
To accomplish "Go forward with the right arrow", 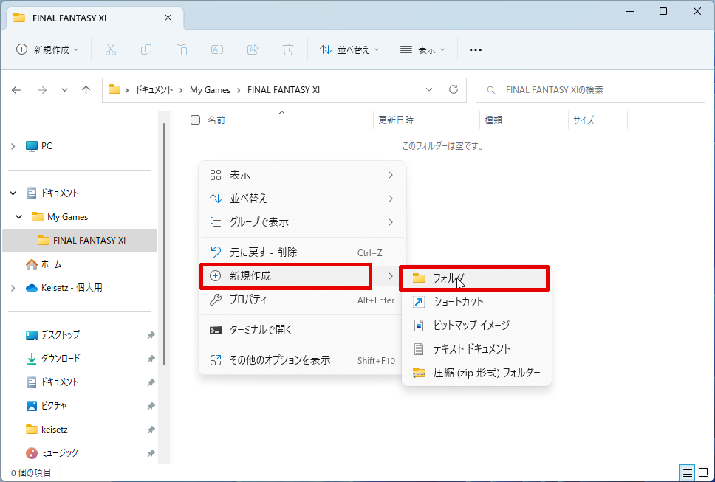I will 42,90.
